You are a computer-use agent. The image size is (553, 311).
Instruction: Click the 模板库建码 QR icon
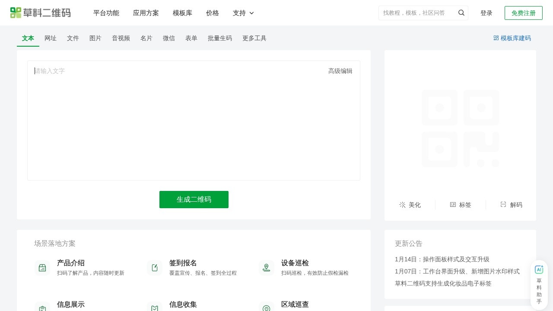coord(496,38)
